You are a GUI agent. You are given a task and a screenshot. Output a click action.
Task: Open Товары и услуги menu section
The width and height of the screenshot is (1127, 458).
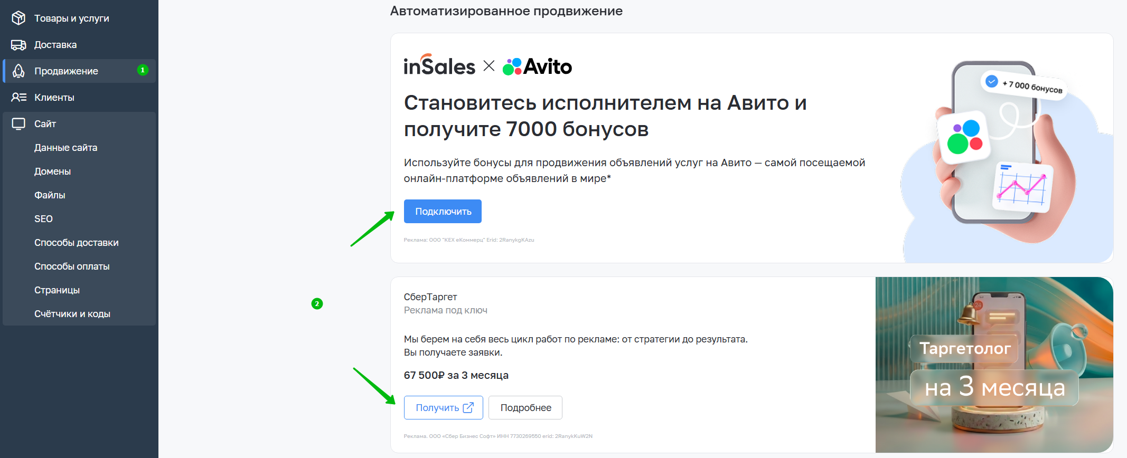click(x=79, y=18)
